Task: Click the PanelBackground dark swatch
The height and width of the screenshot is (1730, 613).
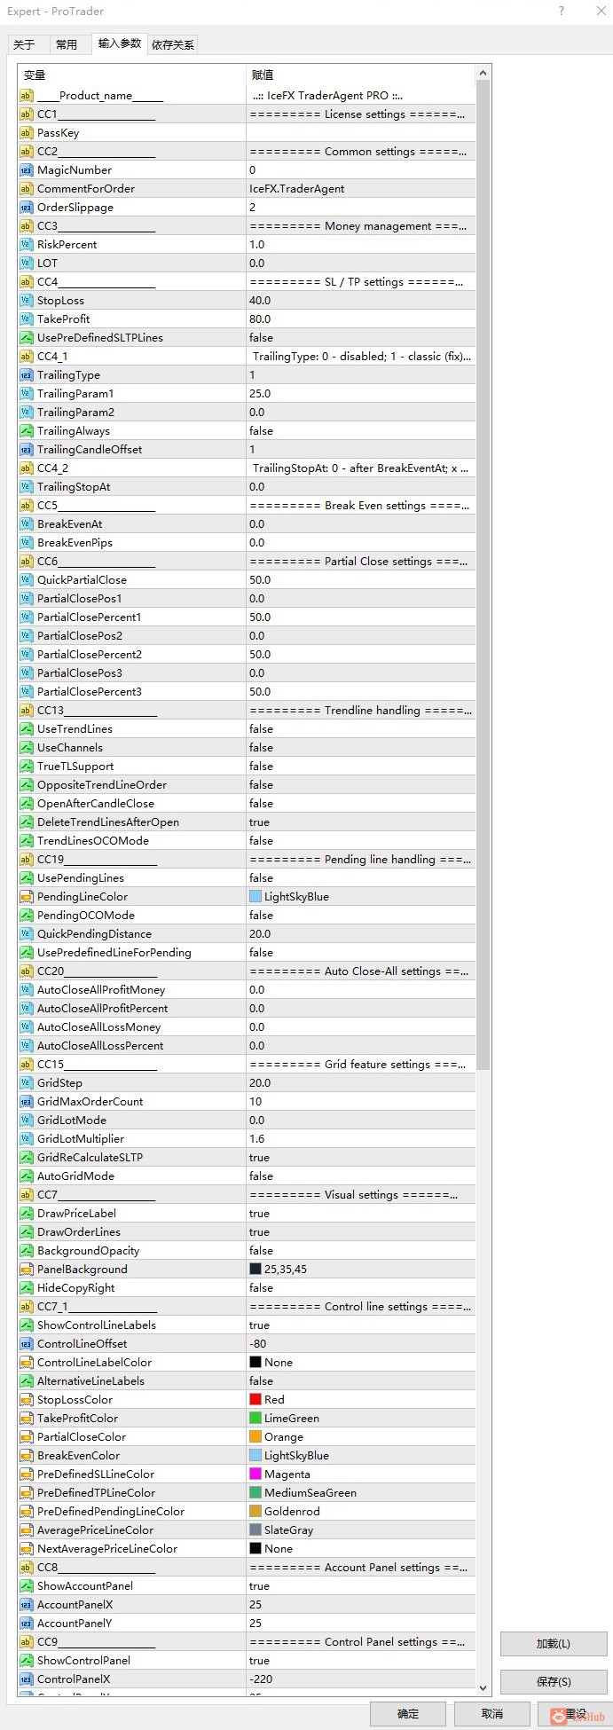Action: click(255, 1270)
